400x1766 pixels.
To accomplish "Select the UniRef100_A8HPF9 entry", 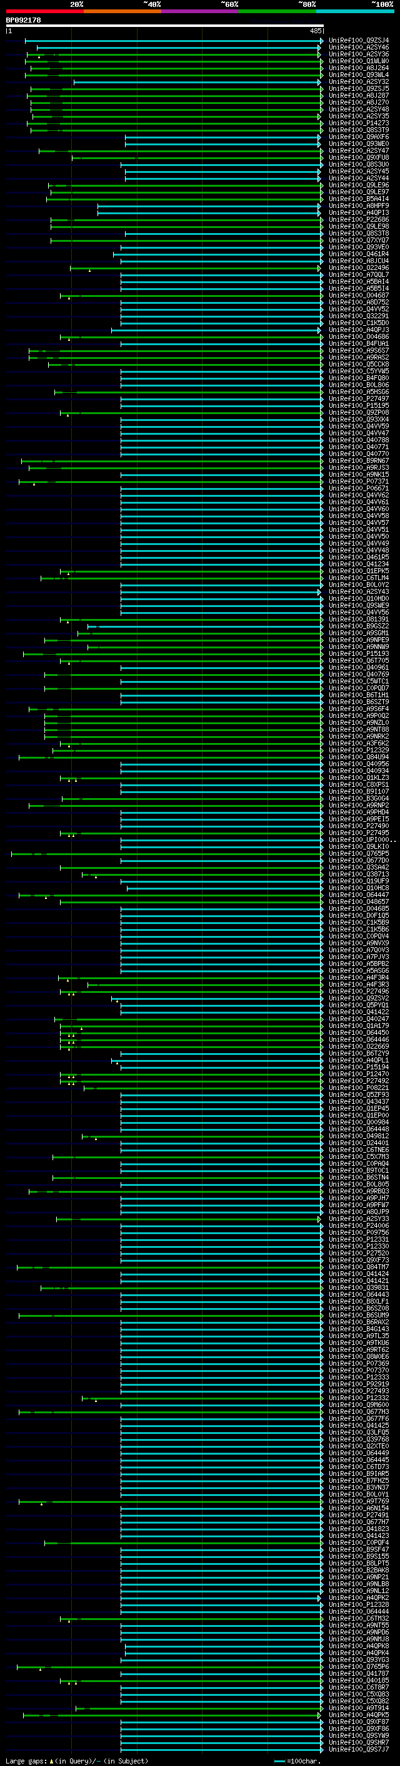I will [359, 205].
